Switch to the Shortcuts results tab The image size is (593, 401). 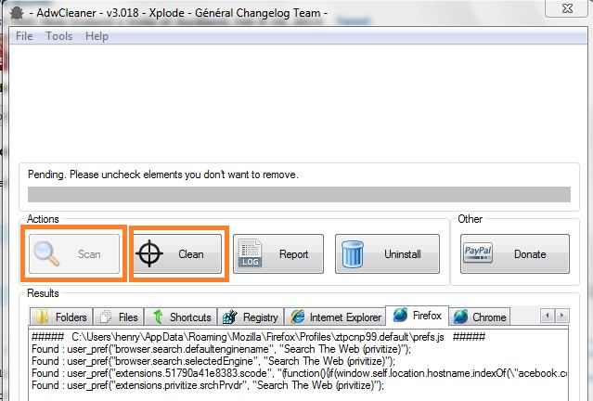pyautogui.click(x=181, y=317)
